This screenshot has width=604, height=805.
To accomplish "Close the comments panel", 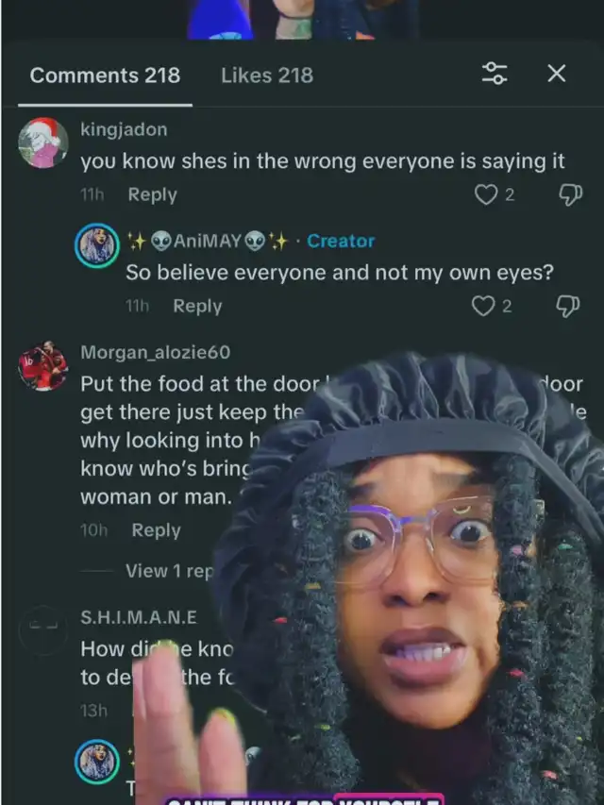I will (557, 74).
